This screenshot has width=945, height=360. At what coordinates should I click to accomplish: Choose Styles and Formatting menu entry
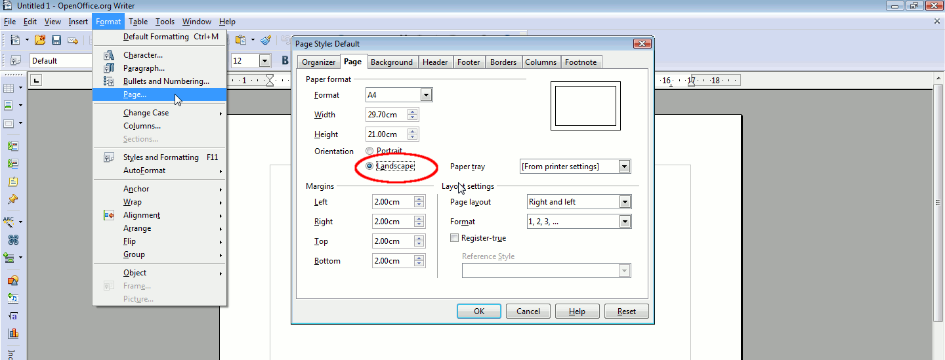[x=160, y=157]
